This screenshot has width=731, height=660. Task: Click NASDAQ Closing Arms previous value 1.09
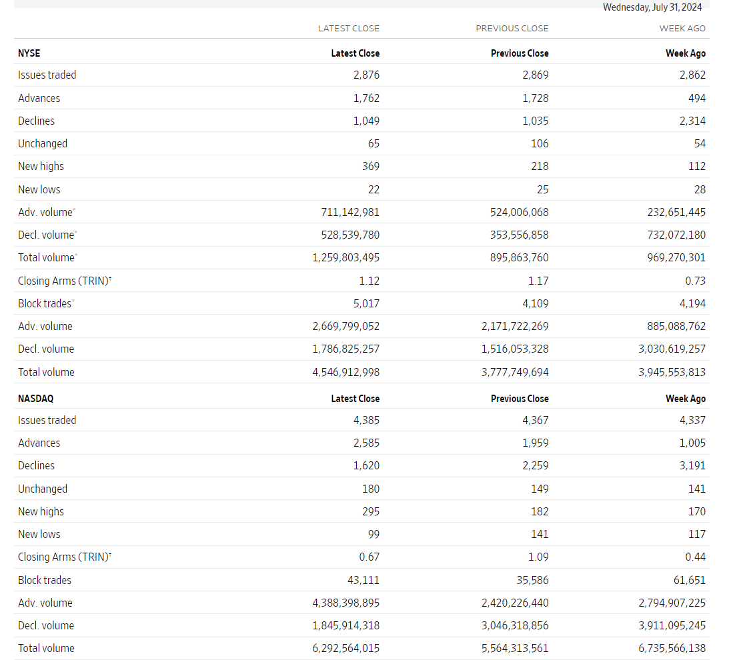538,557
